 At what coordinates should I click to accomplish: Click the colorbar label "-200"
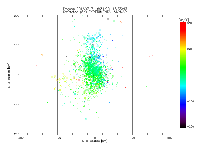tap(190, 126)
